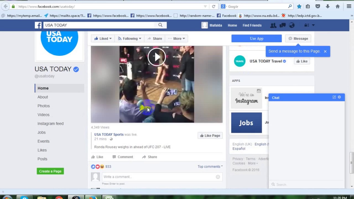Close the Send a message tooltip
The width and height of the screenshot is (354, 199).
click(x=325, y=51)
